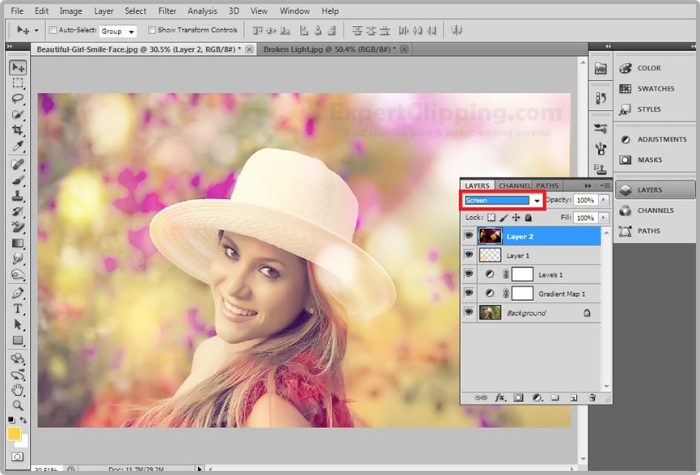Open the Group auto-select dropdown
This screenshot has width=700, height=475.
pos(131,32)
